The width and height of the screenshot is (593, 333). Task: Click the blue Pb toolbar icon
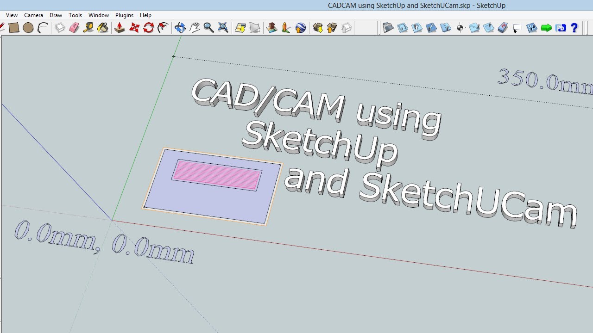pos(561,28)
